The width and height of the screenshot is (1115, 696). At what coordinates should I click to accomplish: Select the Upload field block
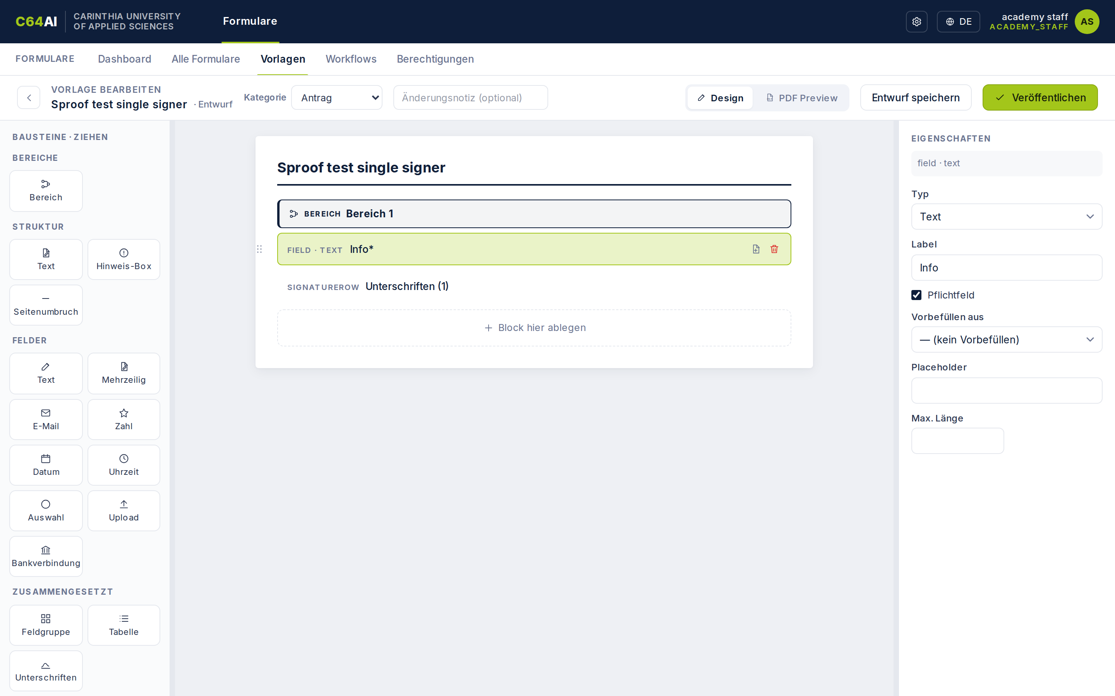pos(124,510)
